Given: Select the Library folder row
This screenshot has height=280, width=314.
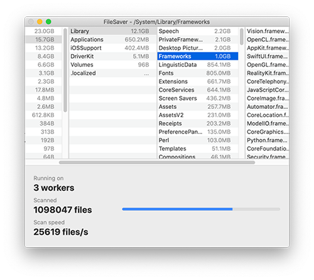Looking at the screenshot, I should point(112,31).
